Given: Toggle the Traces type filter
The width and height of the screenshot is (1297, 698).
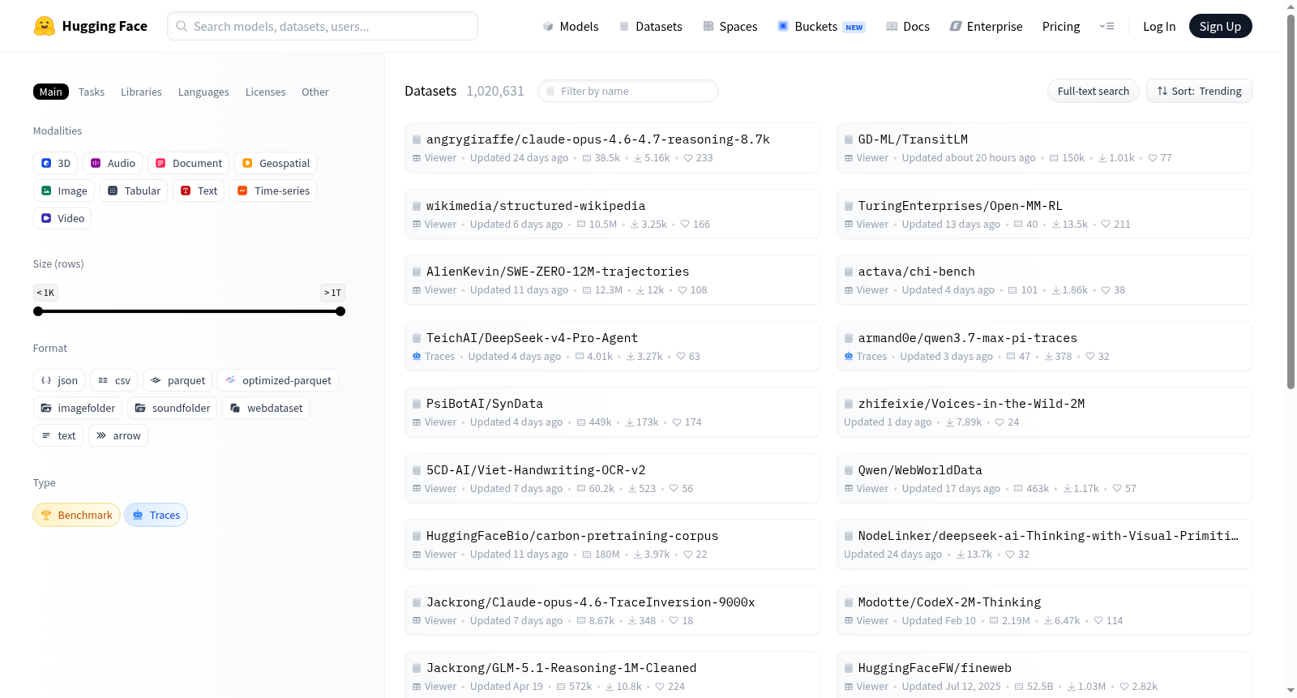Looking at the screenshot, I should 156,515.
